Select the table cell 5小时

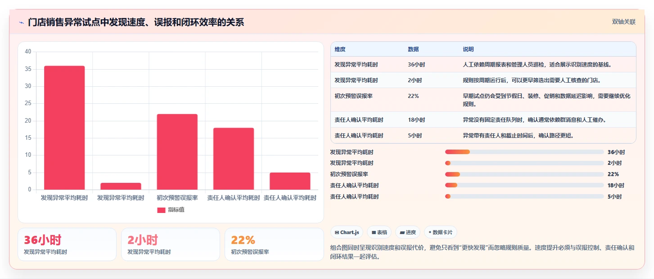415,135
